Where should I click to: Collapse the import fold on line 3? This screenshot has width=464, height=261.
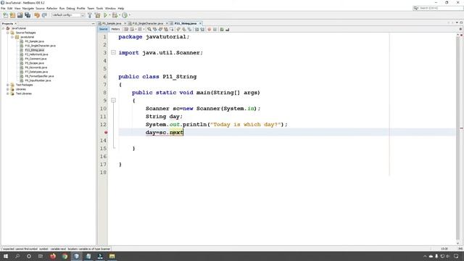113,52
